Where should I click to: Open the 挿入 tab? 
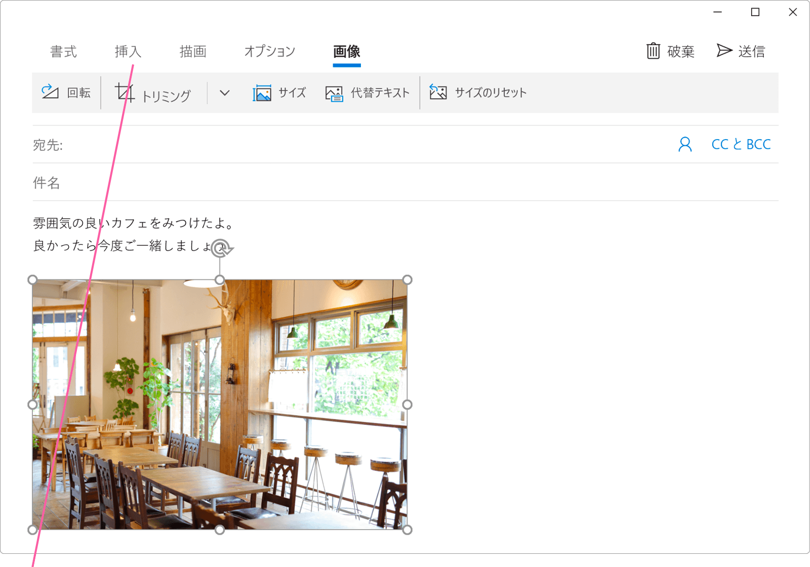pyautogui.click(x=128, y=51)
